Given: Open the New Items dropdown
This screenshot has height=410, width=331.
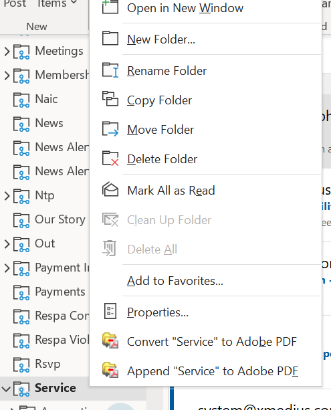Looking at the screenshot, I should [58, 3].
